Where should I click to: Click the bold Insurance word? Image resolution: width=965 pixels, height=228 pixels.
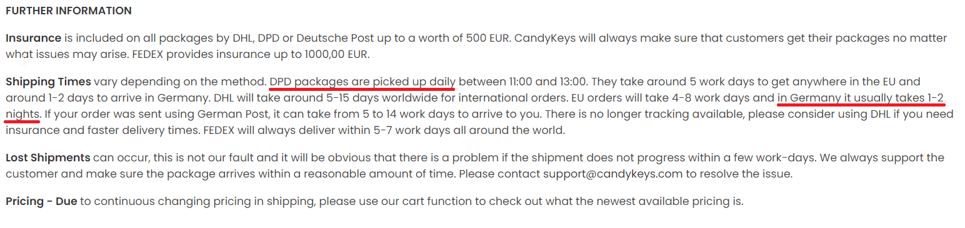[33, 38]
